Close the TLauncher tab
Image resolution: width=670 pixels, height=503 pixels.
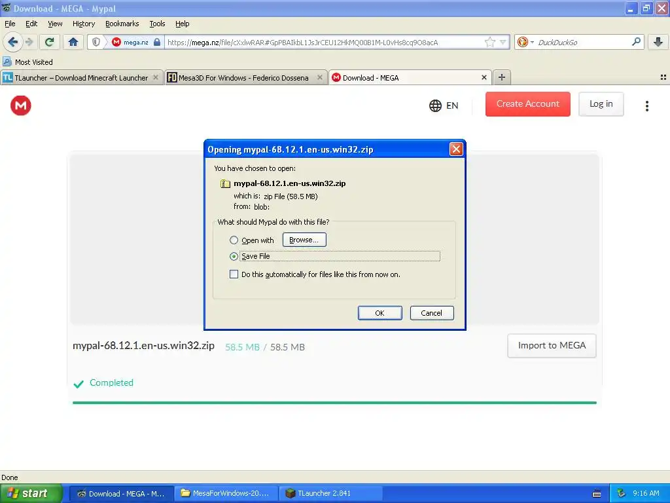pos(156,77)
